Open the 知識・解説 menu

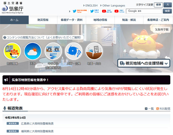[x=129, y=20]
